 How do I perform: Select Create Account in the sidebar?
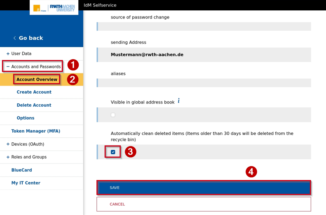pyautogui.click(x=34, y=92)
